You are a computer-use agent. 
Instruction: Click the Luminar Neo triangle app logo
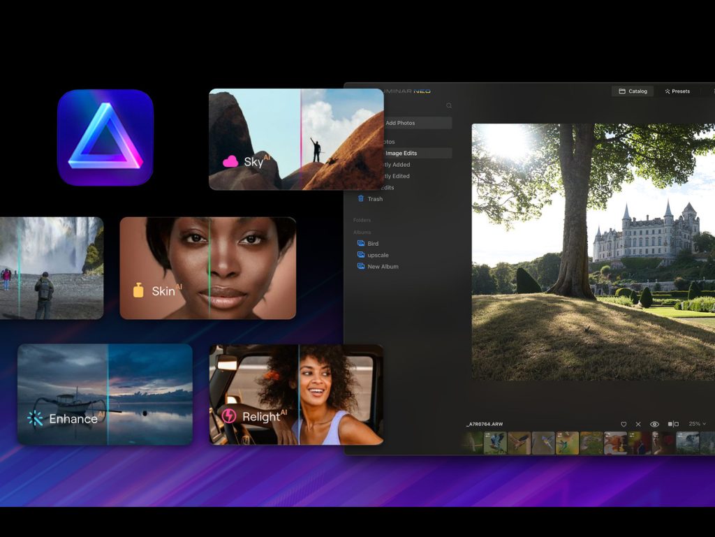(105, 138)
